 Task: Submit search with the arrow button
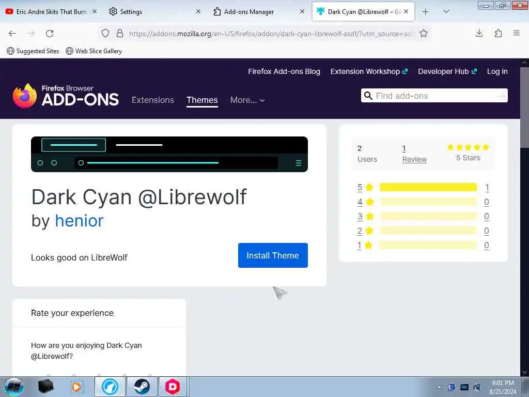tap(502, 96)
